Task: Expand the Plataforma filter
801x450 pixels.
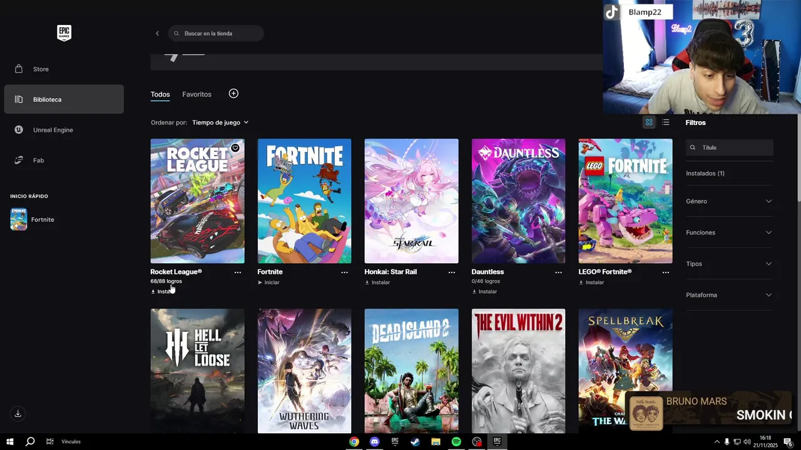Action: tap(730, 295)
